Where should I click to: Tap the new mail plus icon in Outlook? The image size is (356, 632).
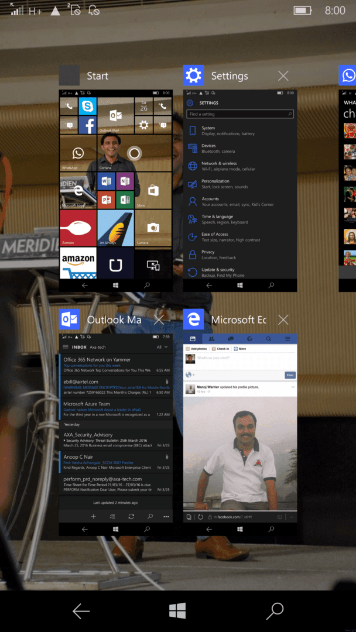[x=93, y=516]
